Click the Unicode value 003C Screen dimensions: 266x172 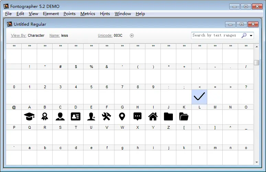click(x=118, y=35)
